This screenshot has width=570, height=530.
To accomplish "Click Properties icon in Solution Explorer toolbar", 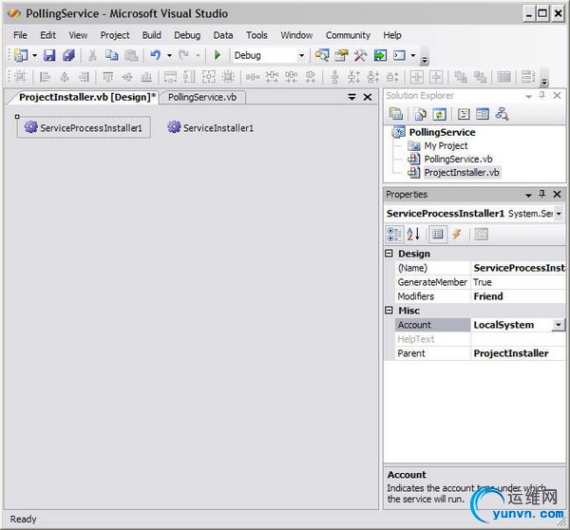I will [x=395, y=115].
